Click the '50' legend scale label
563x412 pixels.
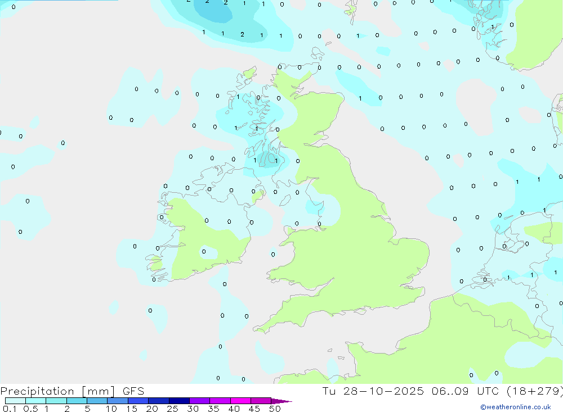(x=275, y=409)
